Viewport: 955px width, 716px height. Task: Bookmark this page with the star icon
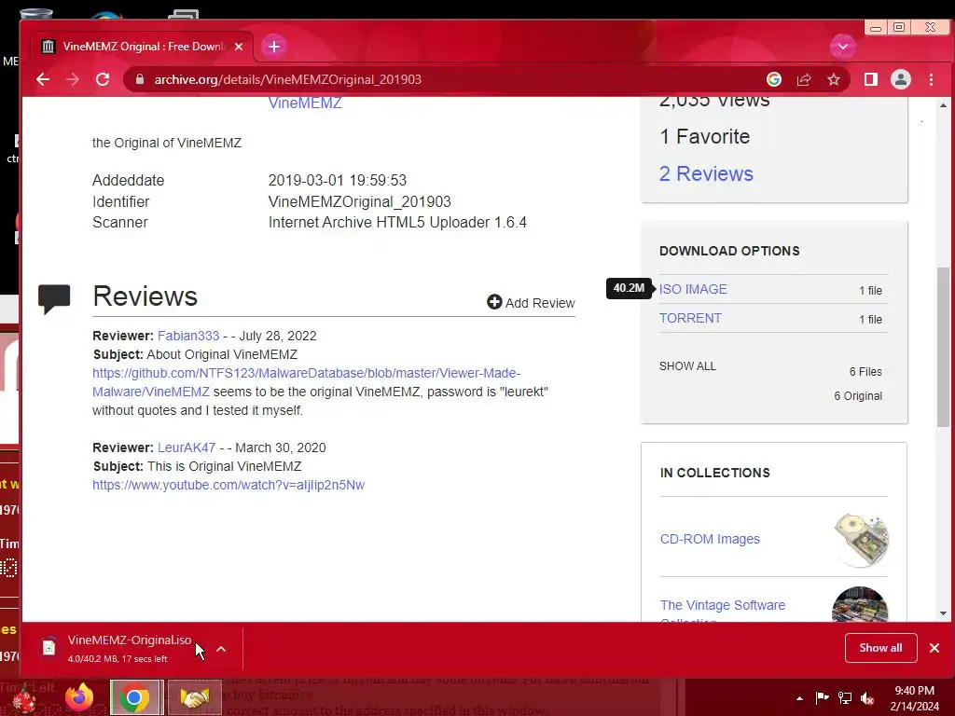[834, 80]
